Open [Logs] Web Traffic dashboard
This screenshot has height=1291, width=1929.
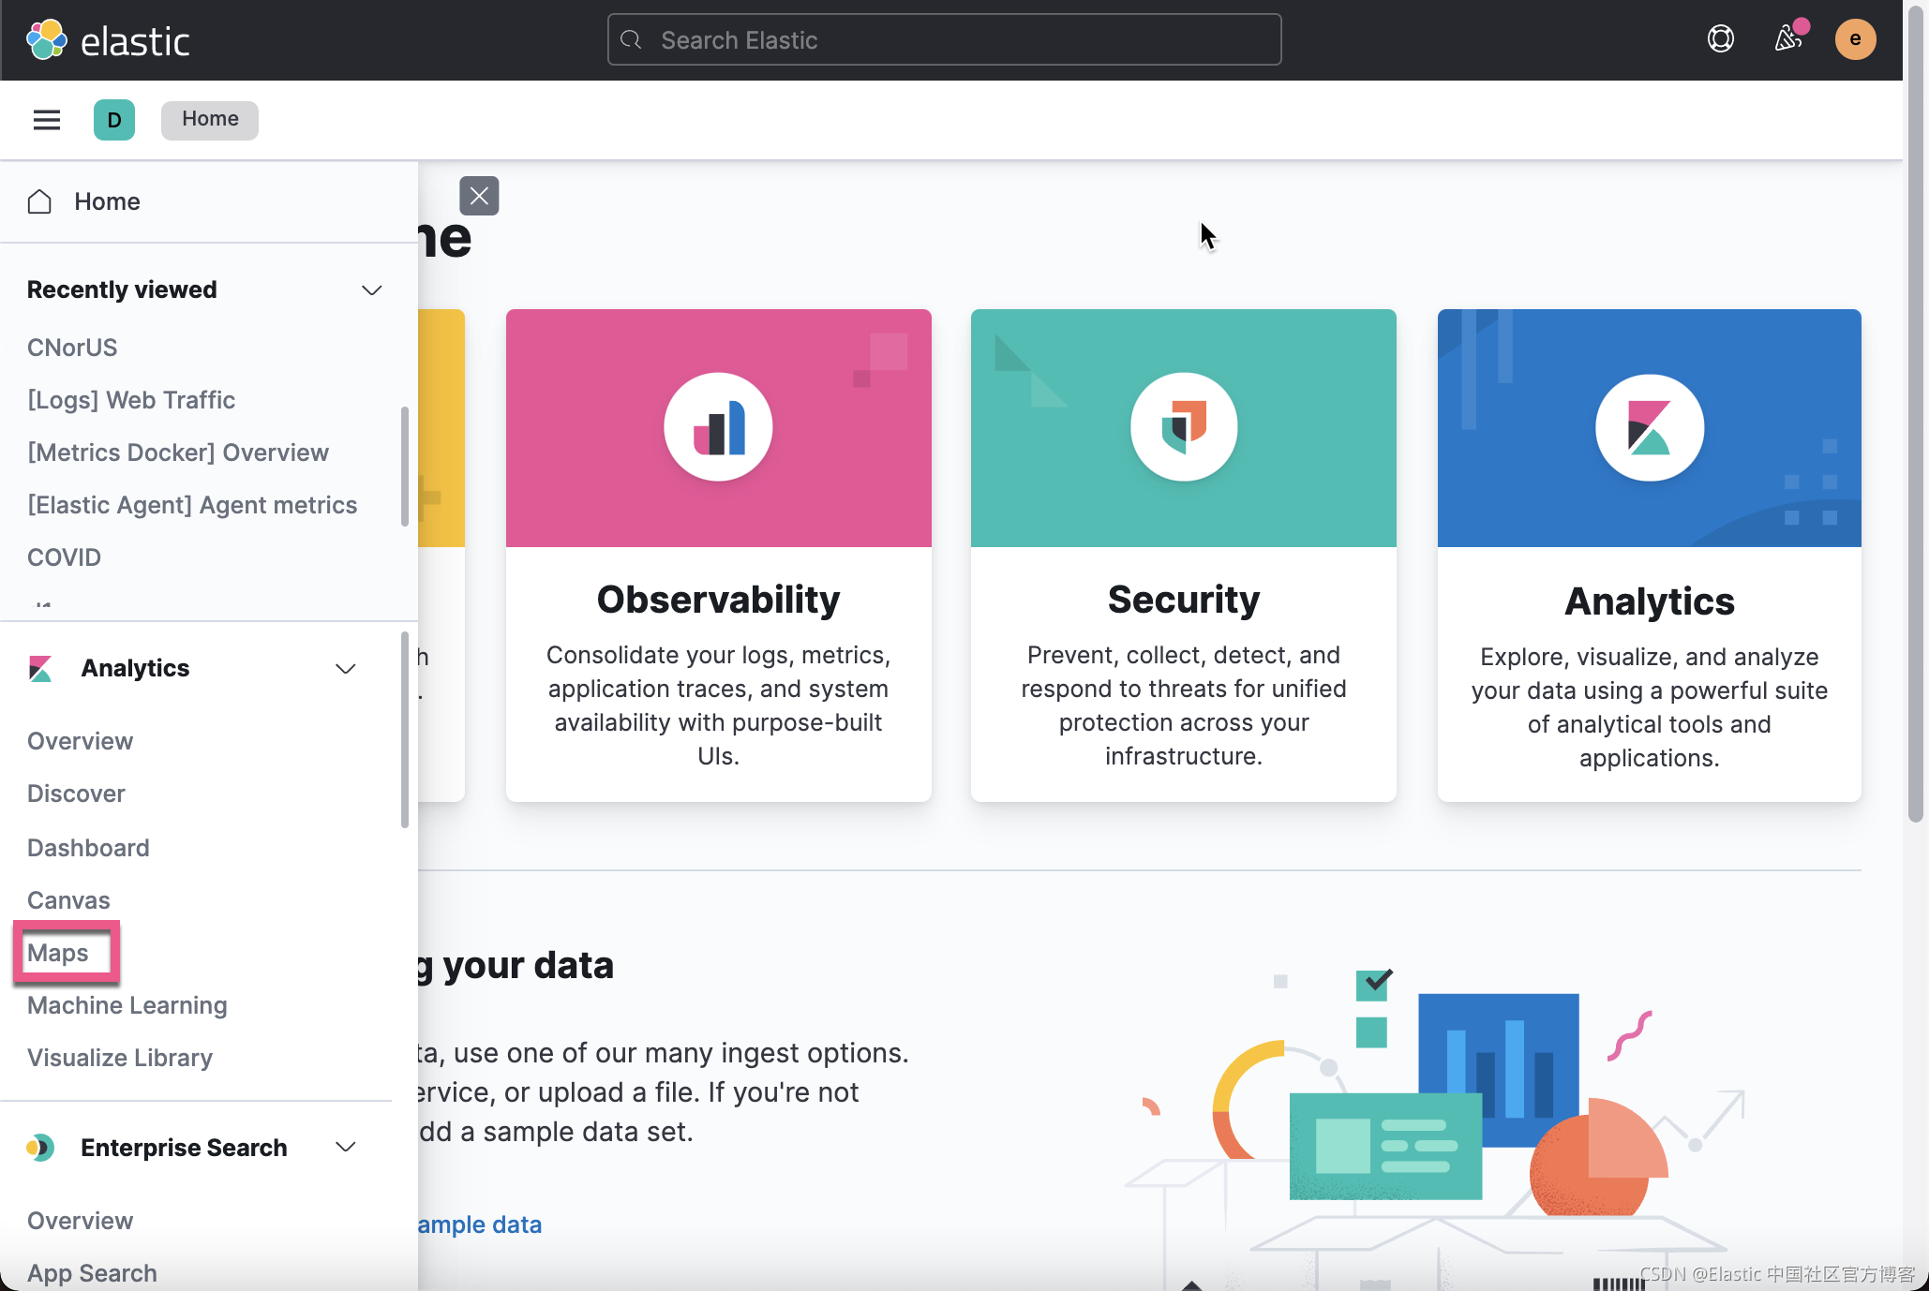pyautogui.click(x=131, y=400)
